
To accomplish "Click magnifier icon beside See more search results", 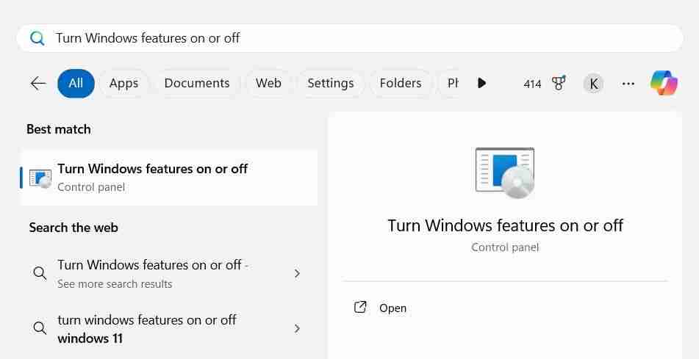I will pyautogui.click(x=40, y=273).
